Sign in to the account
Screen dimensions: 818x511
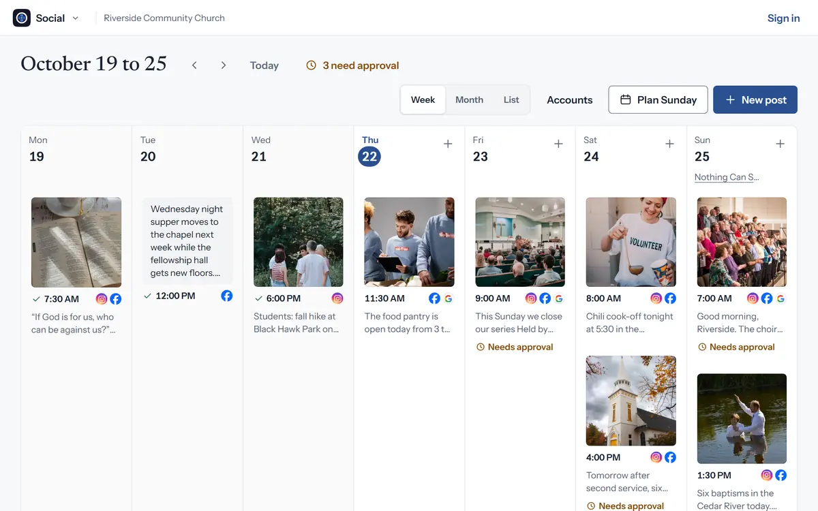coord(783,18)
